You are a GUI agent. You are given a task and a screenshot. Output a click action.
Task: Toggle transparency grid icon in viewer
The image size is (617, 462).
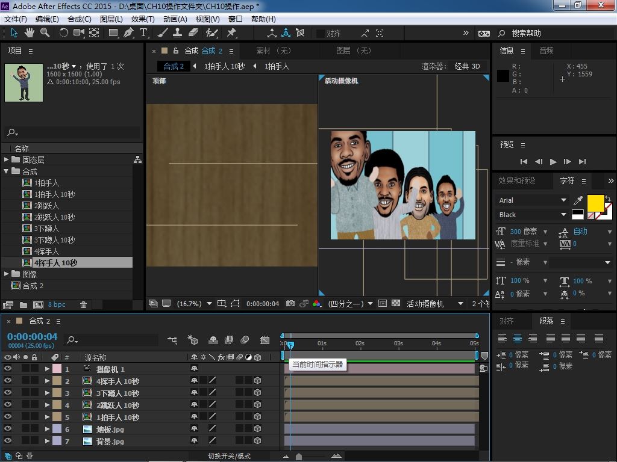tap(396, 303)
